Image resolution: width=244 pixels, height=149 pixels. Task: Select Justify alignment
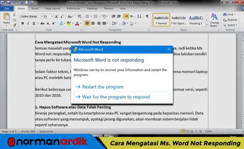pos(104,23)
